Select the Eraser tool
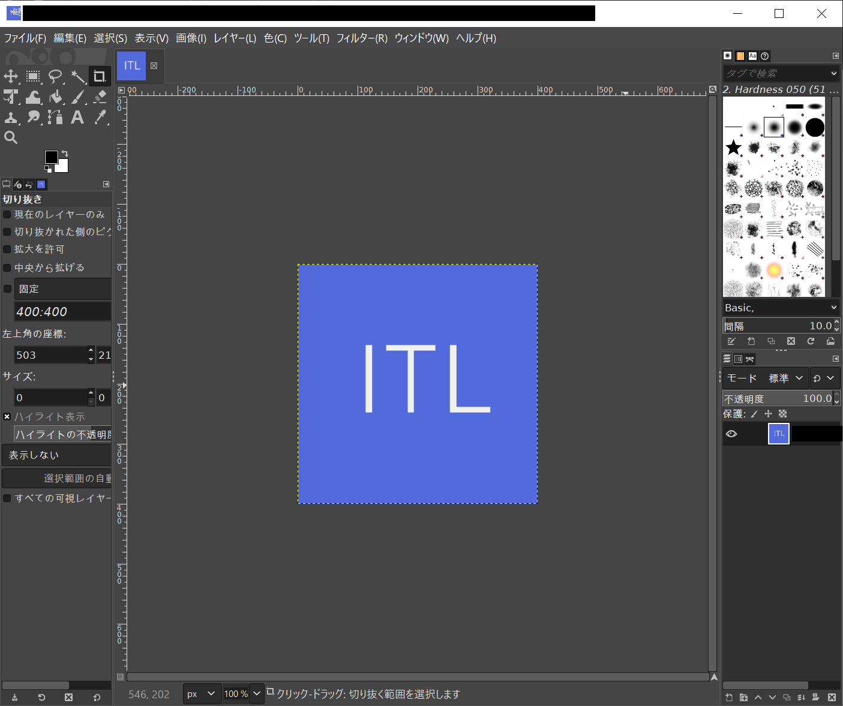This screenshot has height=706, width=843. 100,97
